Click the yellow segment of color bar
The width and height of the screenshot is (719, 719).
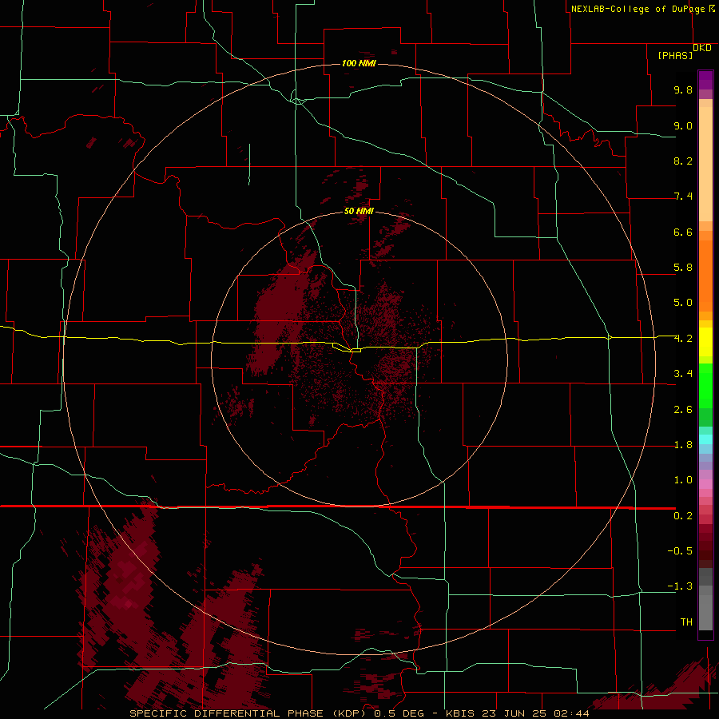click(x=705, y=342)
